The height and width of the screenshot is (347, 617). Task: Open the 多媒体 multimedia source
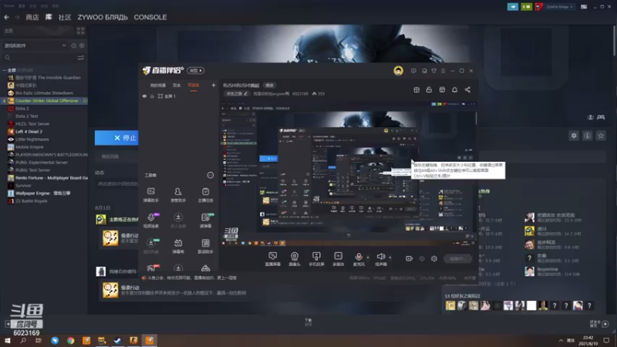click(x=338, y=259)
